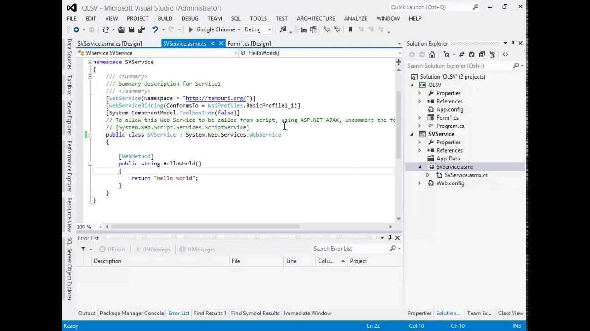Collapse All in Solution Explorer toolbar
590x331 pixels.
click(482, 55)
